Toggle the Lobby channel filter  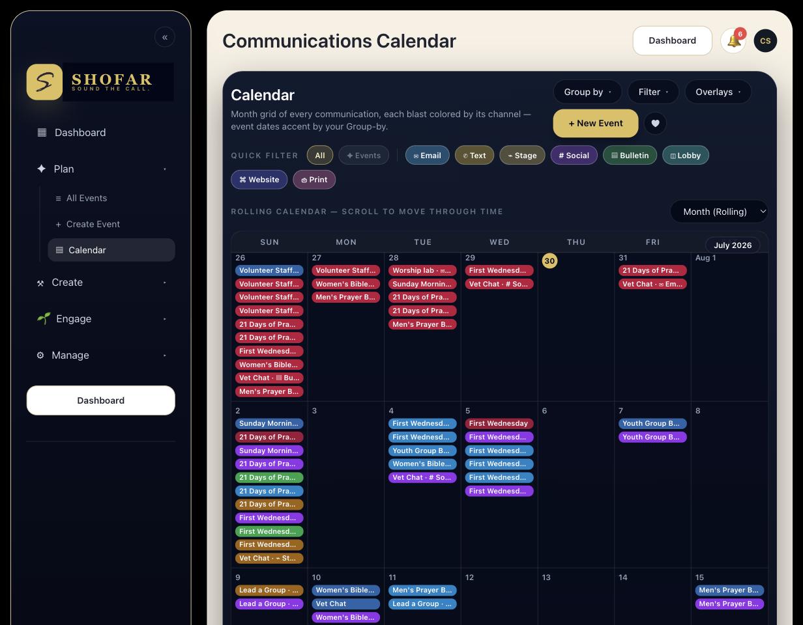coord(686,156)
